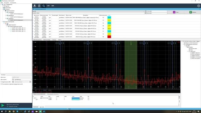Switch to the Графики tab
Image resolution: width=201 pixels, height=113 pixels.
(60, 40)
